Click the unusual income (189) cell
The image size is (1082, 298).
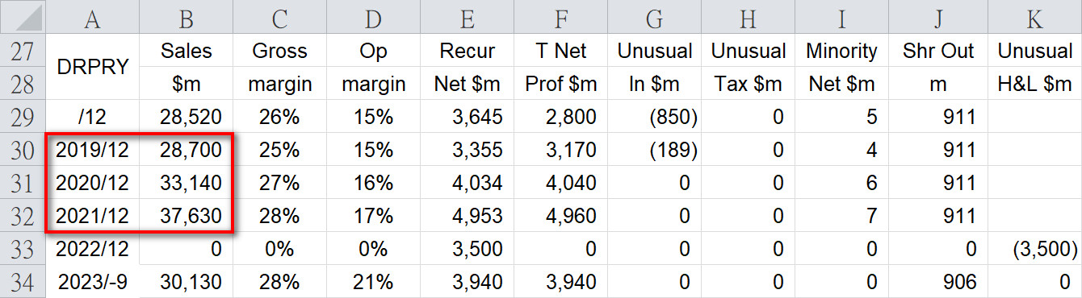point(655,149)
